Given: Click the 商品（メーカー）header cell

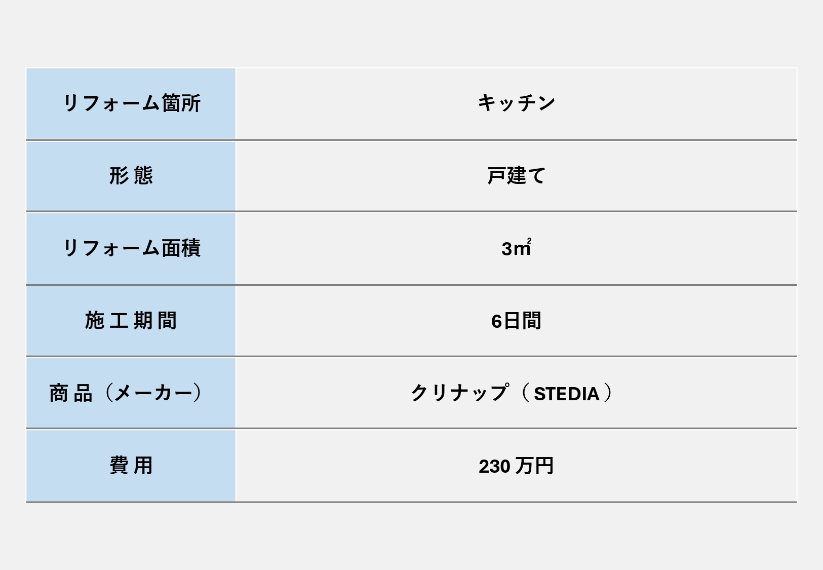Looking at the screenshot, I should coord(131,393).
